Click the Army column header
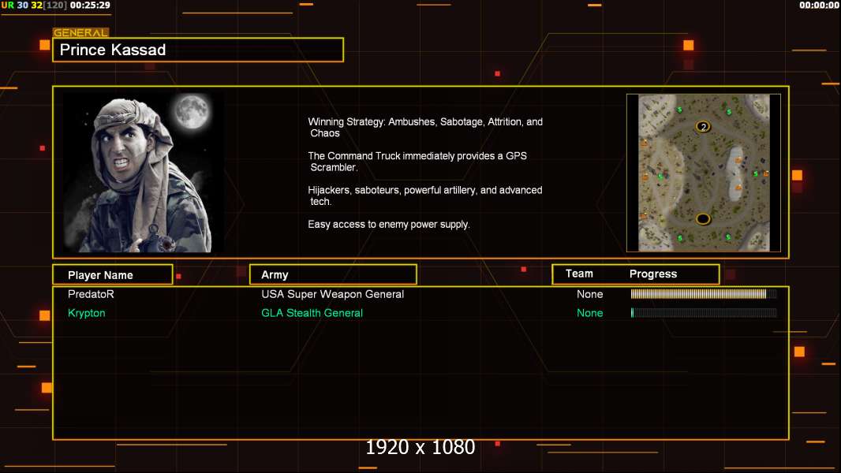The image size is (841, 473). 333,275
